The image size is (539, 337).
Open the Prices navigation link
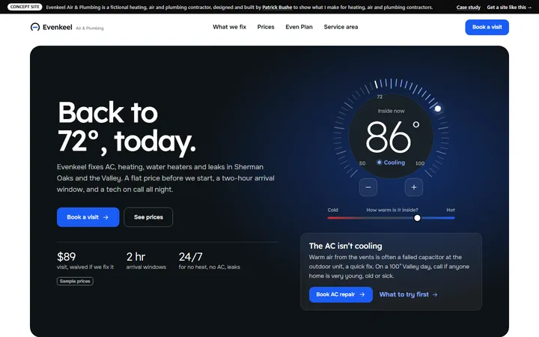tap(266, 27)
